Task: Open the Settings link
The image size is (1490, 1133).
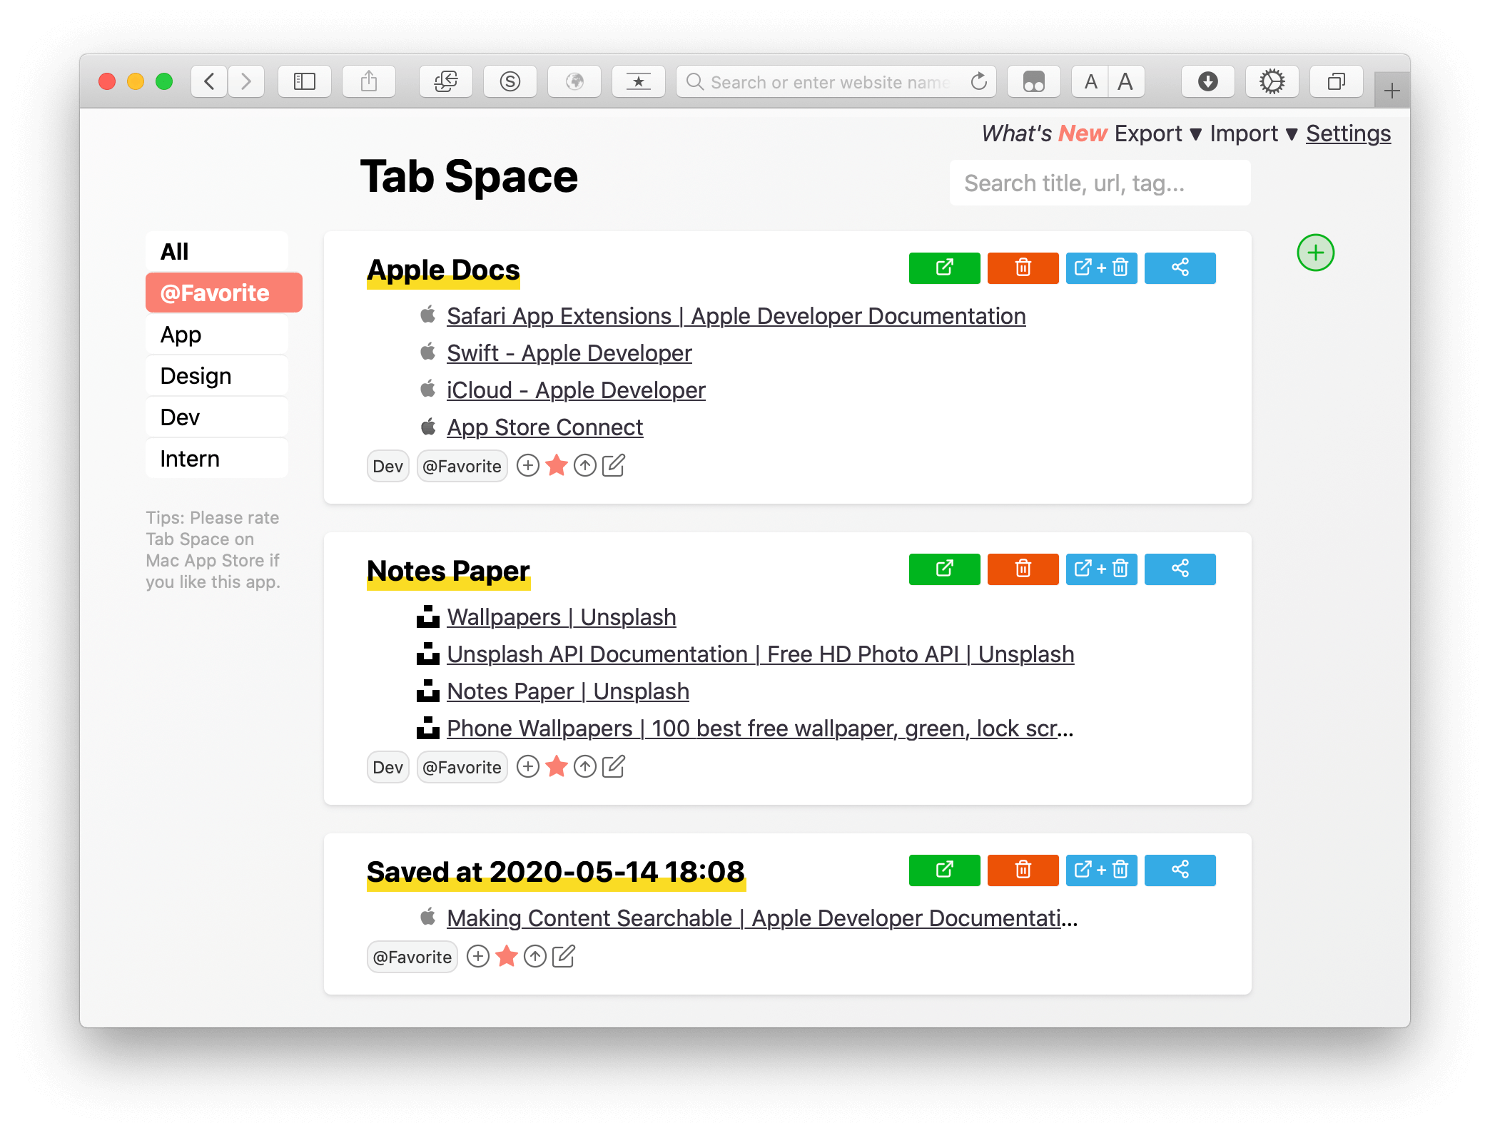Action: pos(1348,133)
